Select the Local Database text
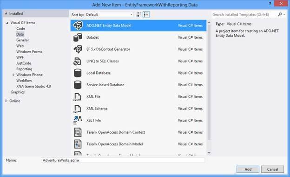 (99, 73)
